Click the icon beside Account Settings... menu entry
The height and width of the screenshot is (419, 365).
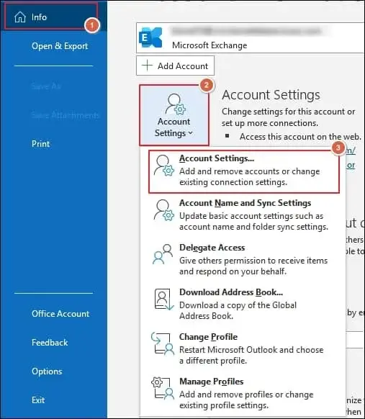pos(163,166)
